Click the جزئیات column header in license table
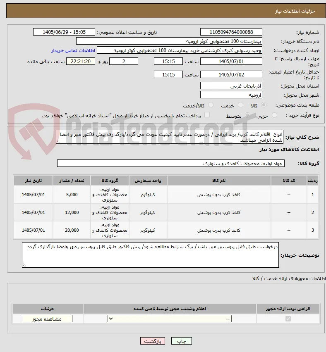Screen dimensions: 326x352 [48, 309]
